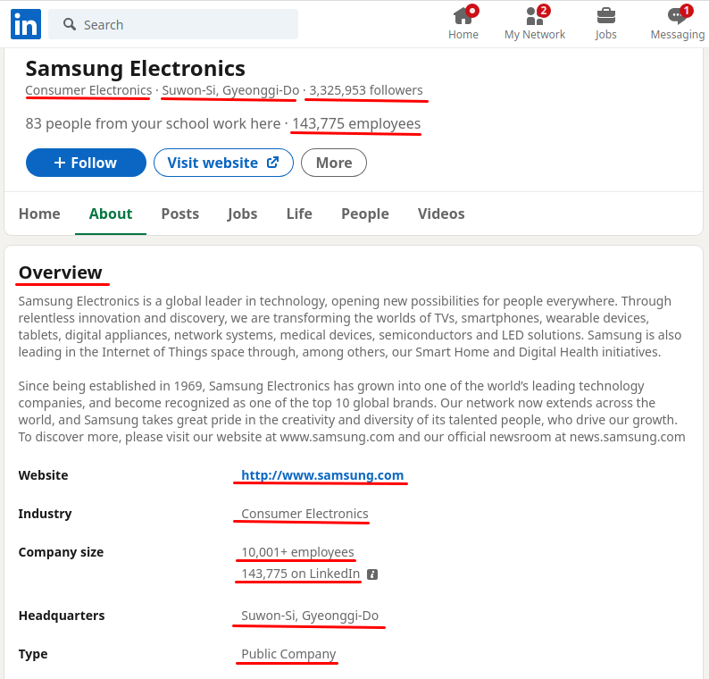Click the info icon beside 143,775 on LinkedIn
Image resolution: width=709 pixels, height=679 pixels.
372,574
